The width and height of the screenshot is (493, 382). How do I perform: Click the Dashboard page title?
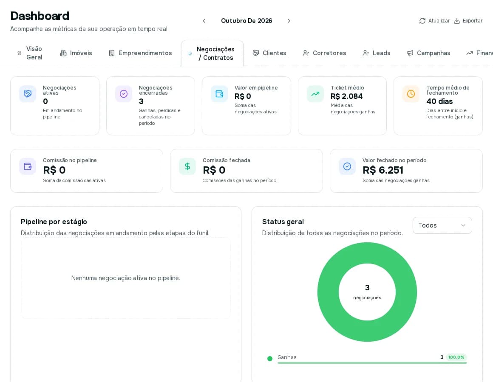point(40,16)
